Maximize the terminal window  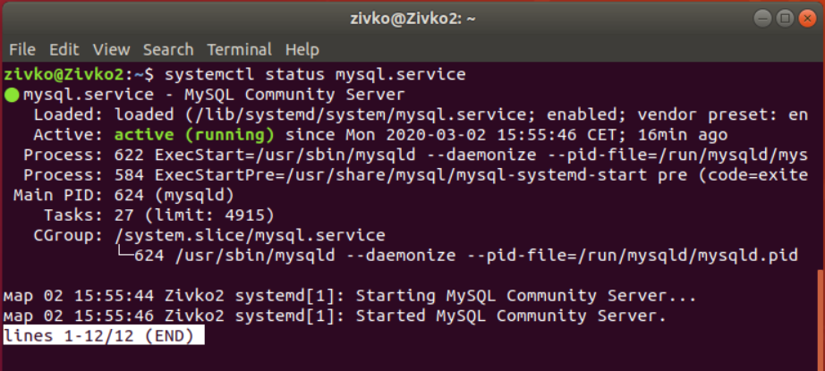pos(785,18)
